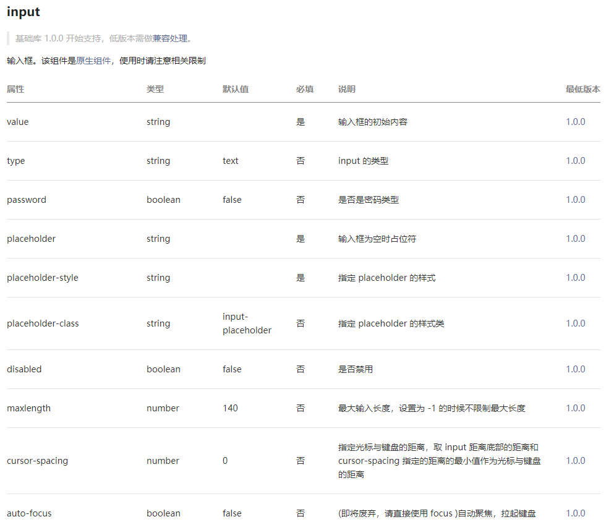Click the 说明 column header

click(346, 89)
